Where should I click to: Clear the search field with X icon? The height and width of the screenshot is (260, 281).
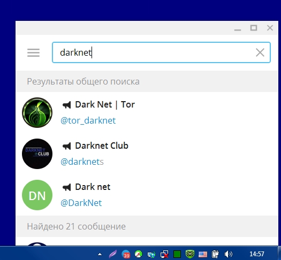[260, 52]
